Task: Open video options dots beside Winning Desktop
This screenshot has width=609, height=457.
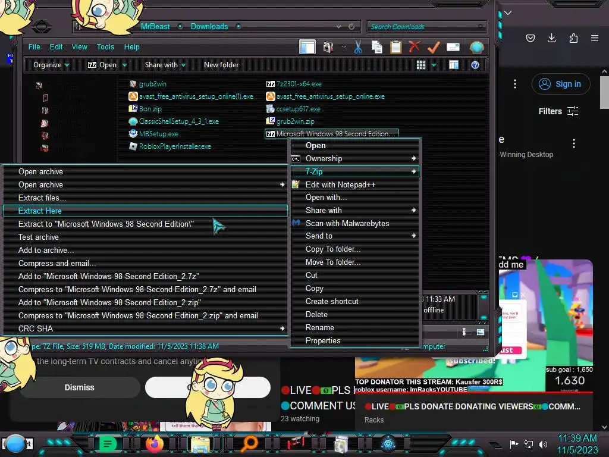Action: 574,143
